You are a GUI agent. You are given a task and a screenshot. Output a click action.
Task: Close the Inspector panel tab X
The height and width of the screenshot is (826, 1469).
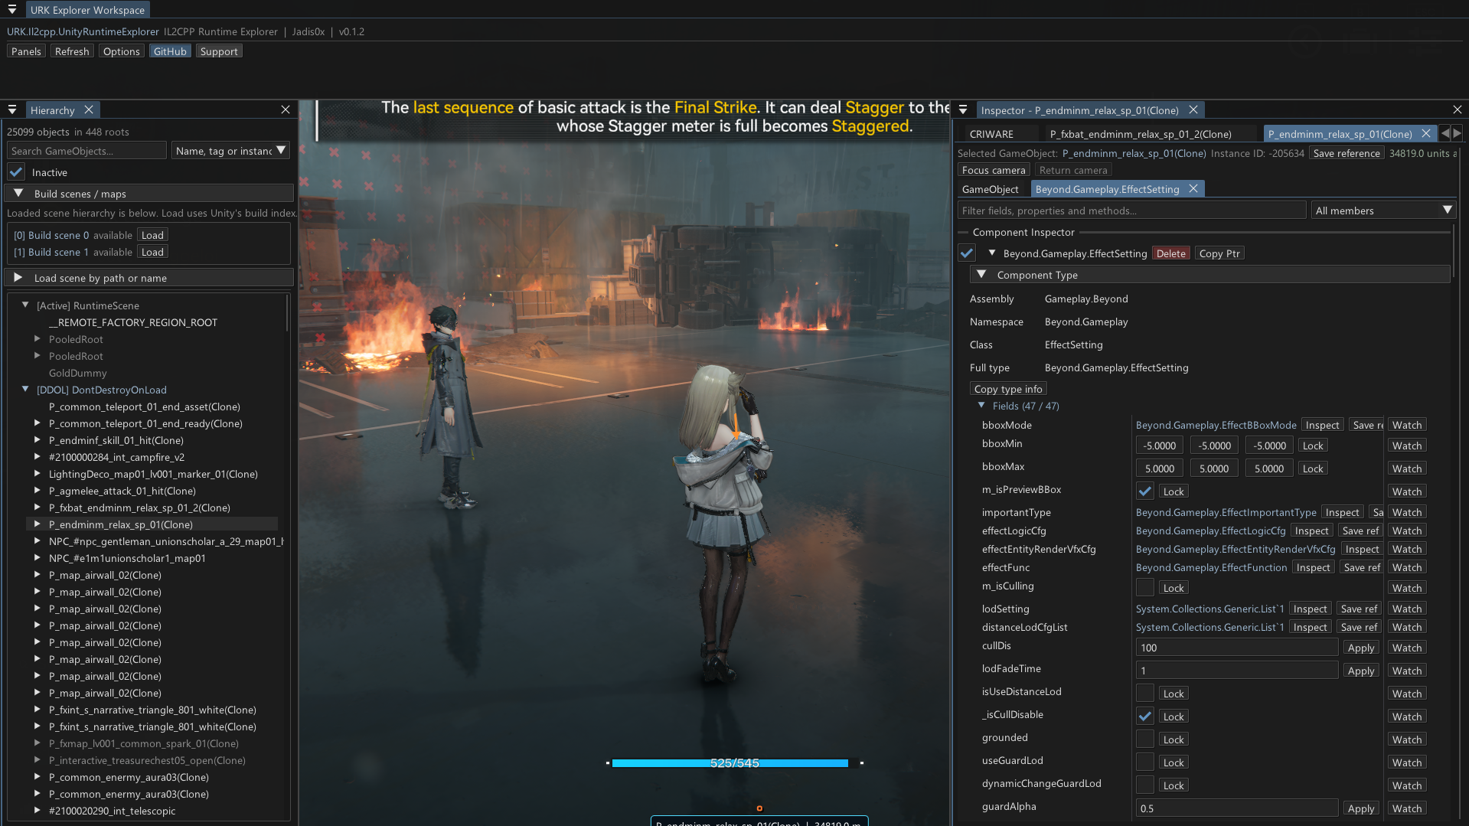pyautogui.click(x=1193, y=109)
